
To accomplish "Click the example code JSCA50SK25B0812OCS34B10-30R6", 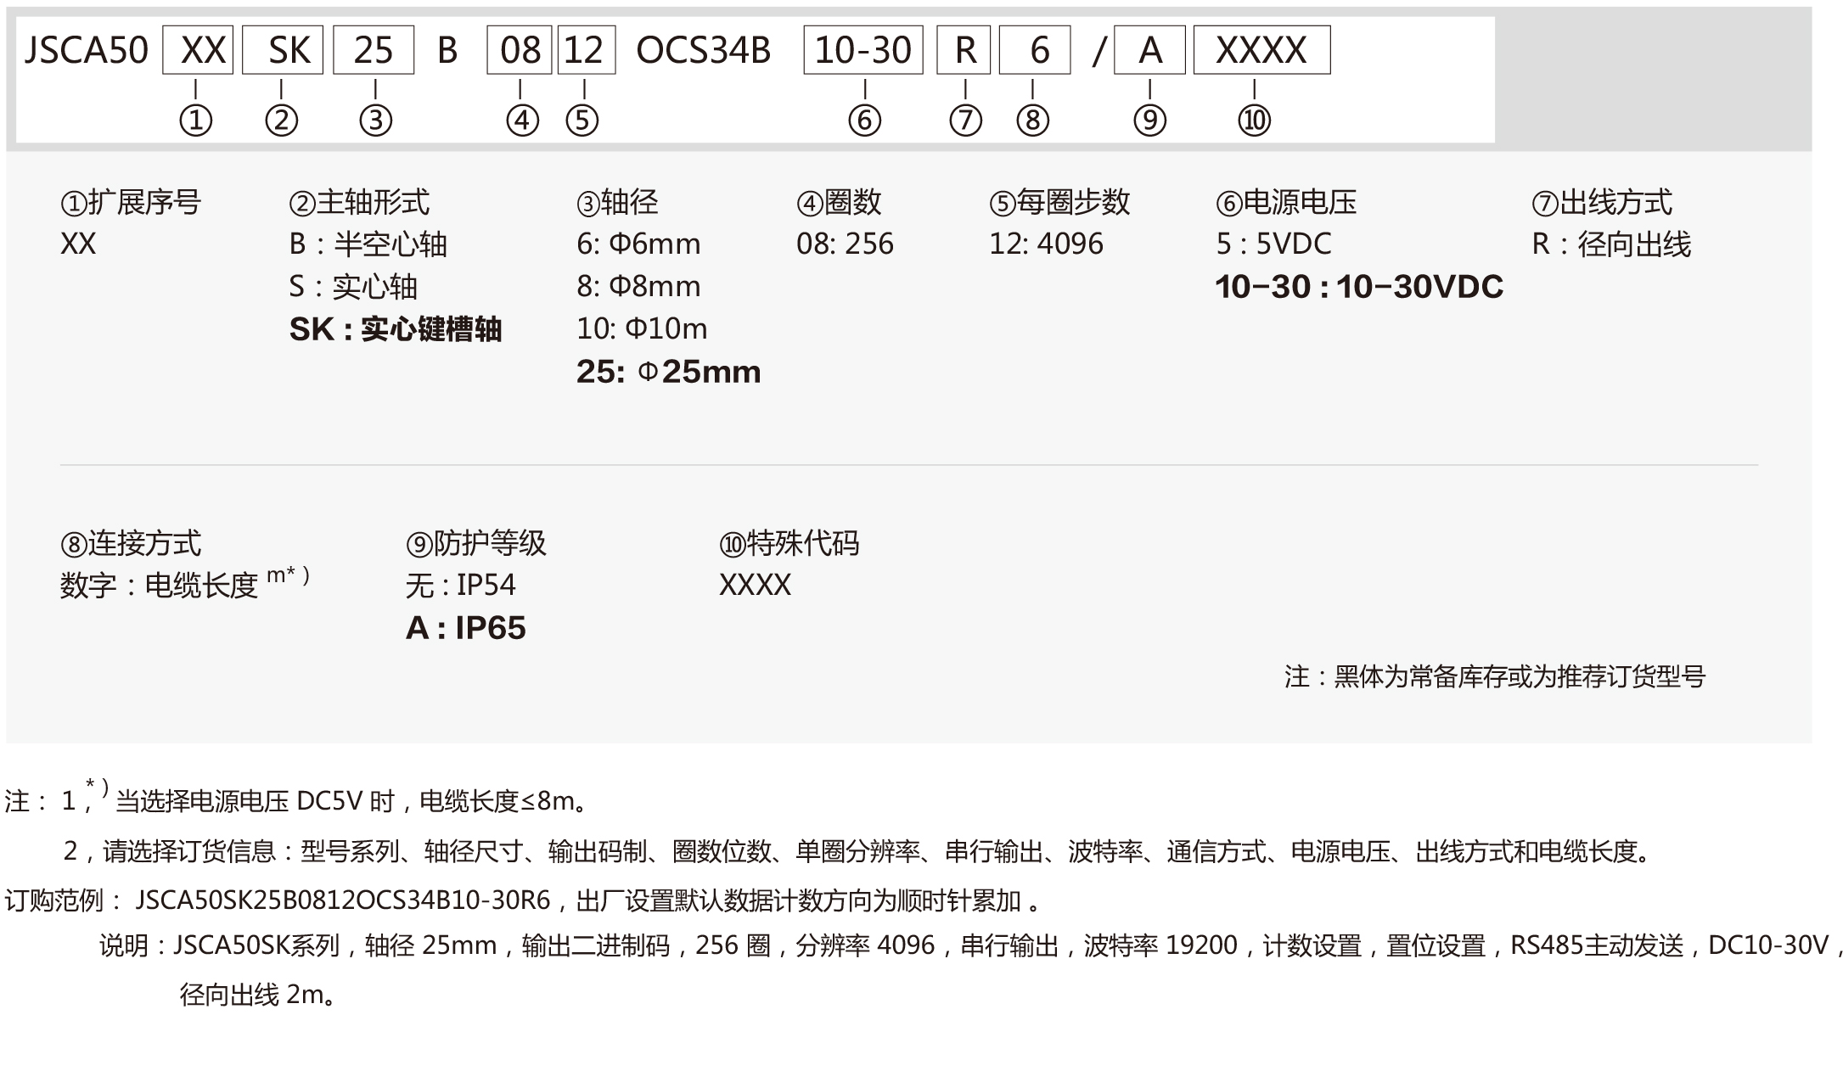I will tap(343, 900).
